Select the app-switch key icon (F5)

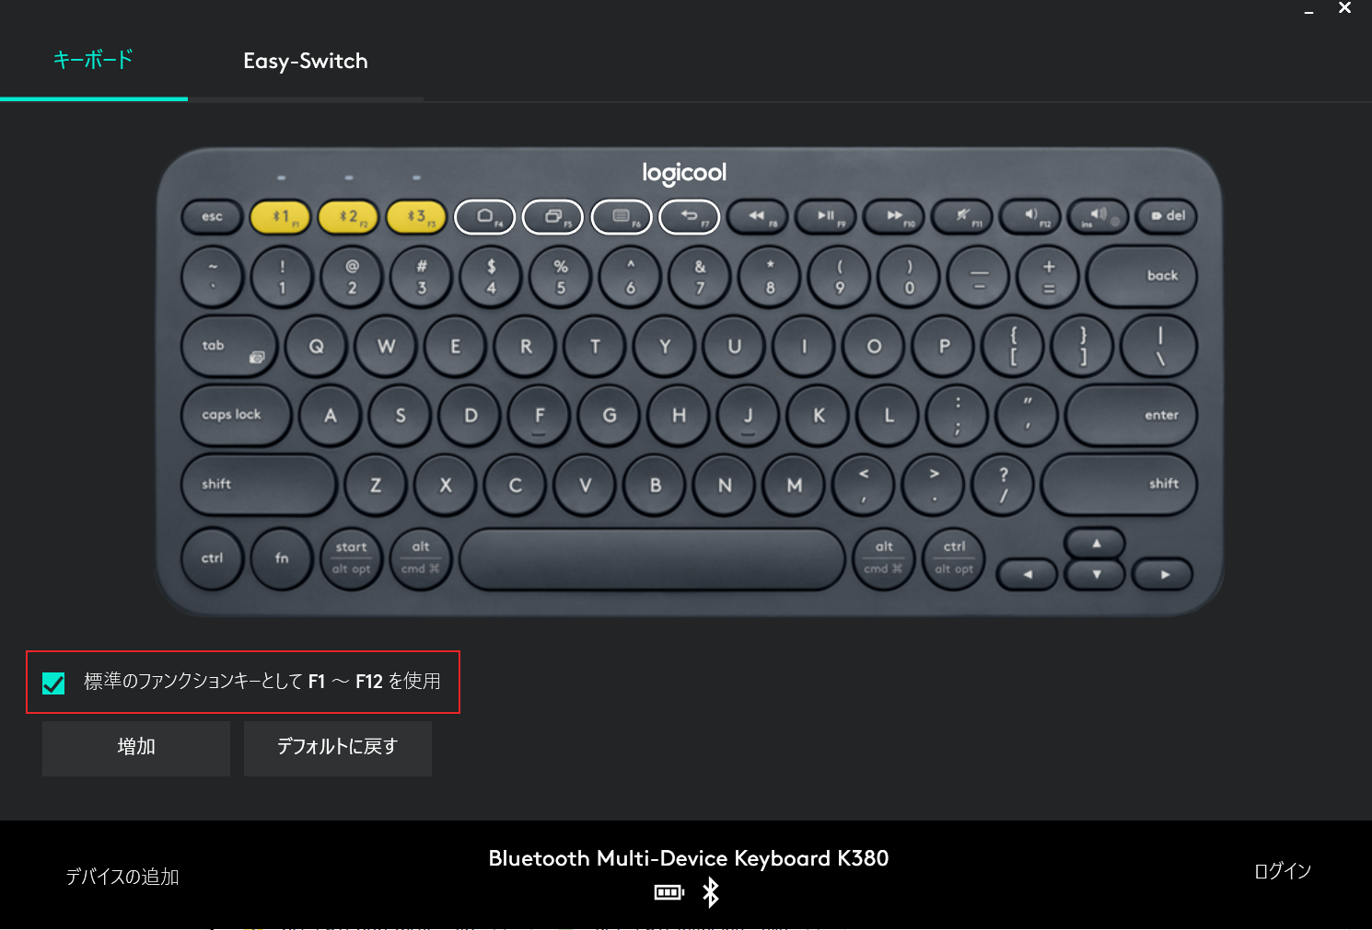(552, 217)
